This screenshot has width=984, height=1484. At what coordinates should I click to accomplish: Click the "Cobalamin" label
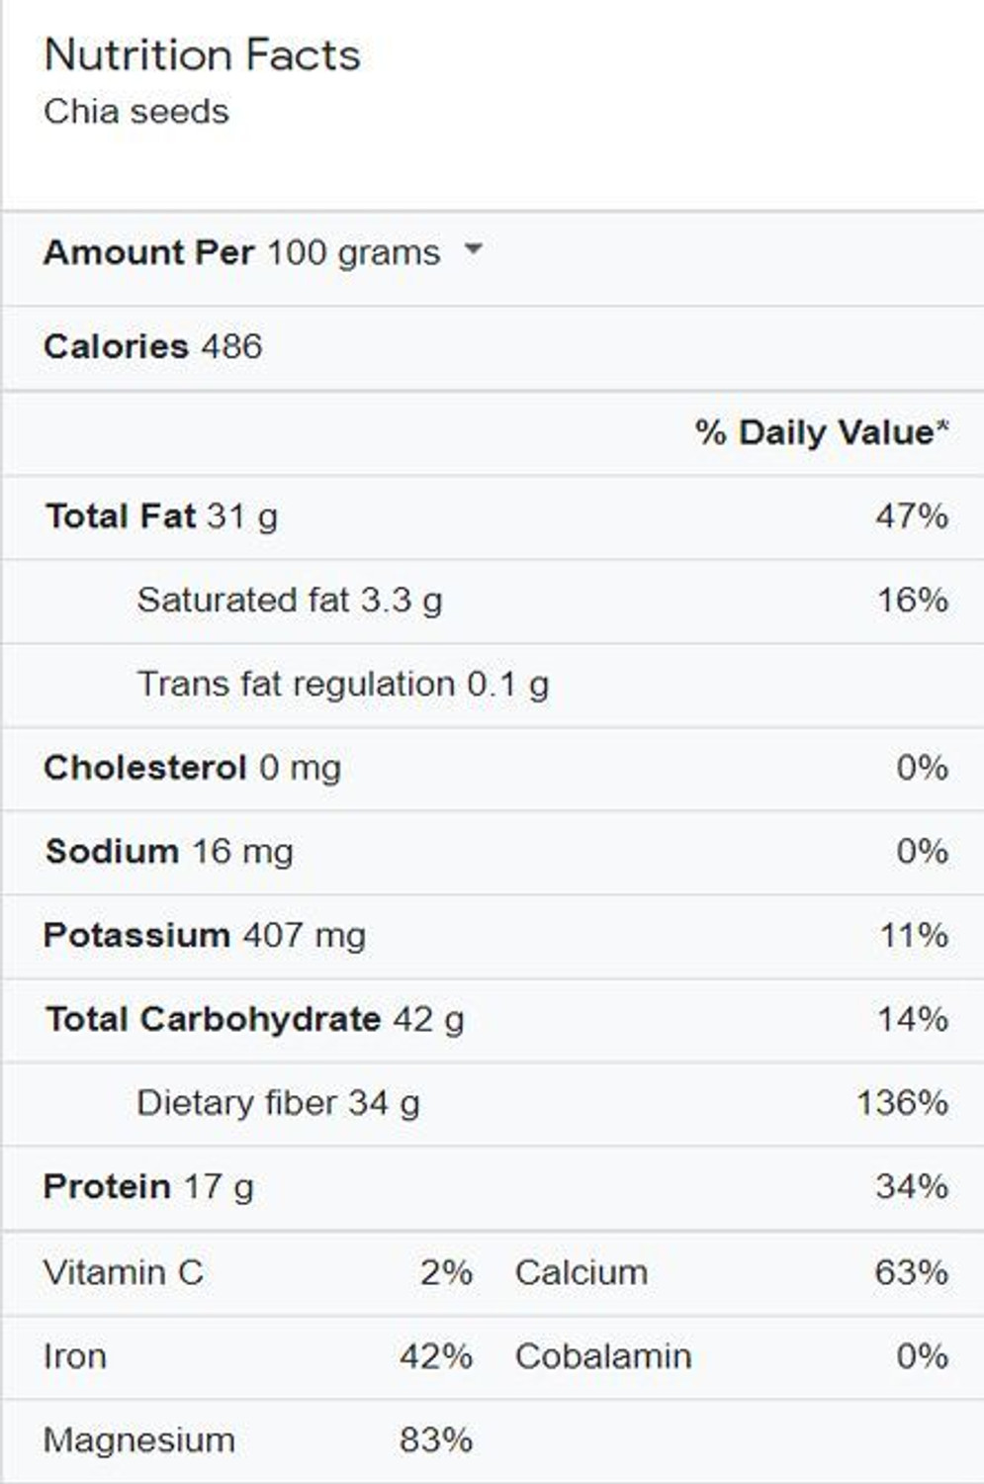coord(603,1356)
